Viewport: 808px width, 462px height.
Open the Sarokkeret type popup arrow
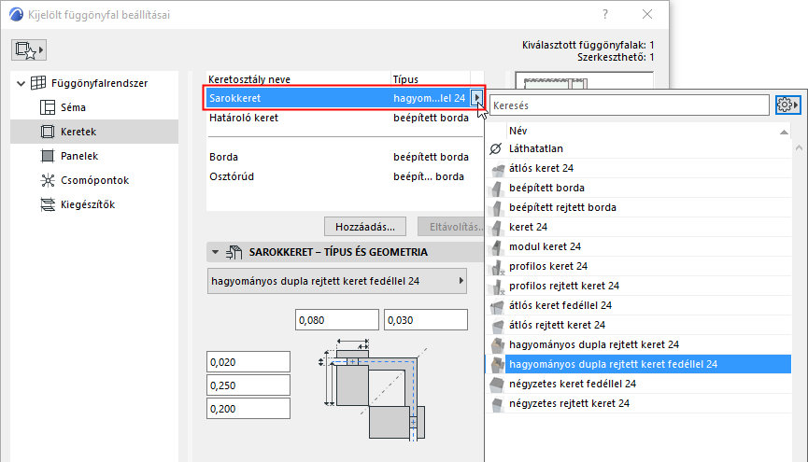[x=476, y=97]
